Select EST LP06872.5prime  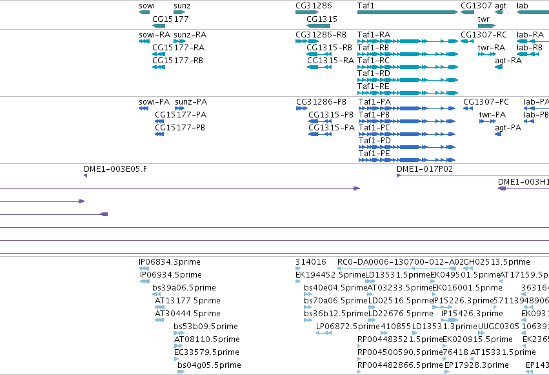tap(348, 327)
